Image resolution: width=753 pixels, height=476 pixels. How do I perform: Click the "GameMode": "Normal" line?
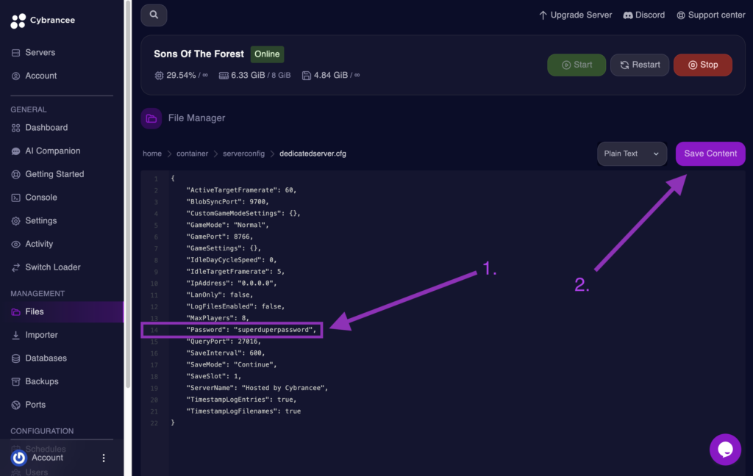tap(228, 225)
